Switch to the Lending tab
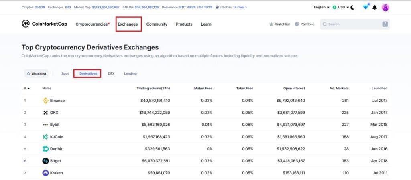 (x=130, y=73)
